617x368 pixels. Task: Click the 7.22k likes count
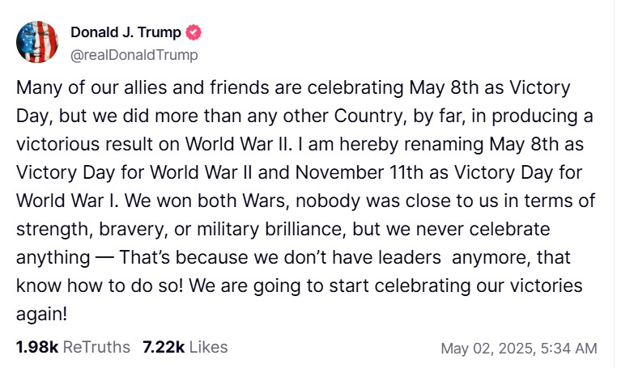pyautogui.click(x=163, y=347)
